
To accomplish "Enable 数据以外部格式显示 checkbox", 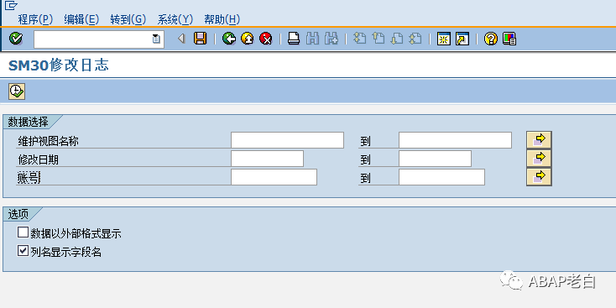I will point(23,232).
